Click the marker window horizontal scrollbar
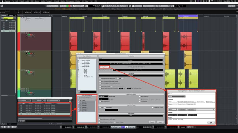The image size is (238, 133). coord(30,119)
